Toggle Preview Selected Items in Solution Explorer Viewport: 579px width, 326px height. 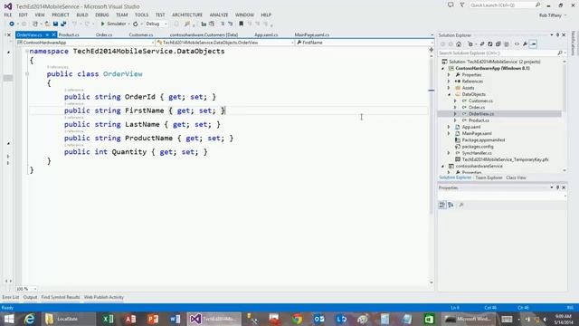point(533,44)
